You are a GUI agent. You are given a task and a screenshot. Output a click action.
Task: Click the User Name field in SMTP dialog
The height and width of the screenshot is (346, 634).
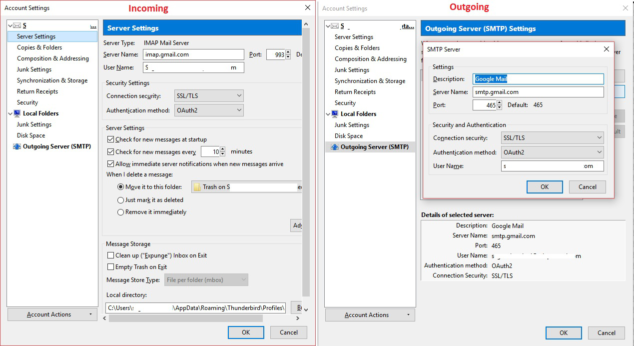click(x=553, y=166)
